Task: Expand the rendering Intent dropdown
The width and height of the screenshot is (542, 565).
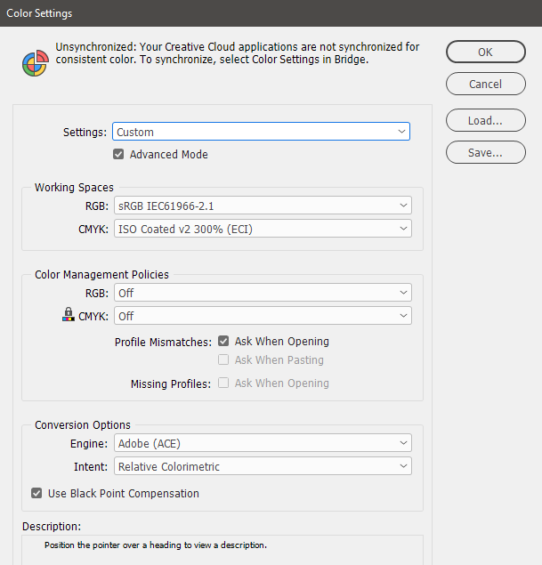Action: (x=263, y=466)
